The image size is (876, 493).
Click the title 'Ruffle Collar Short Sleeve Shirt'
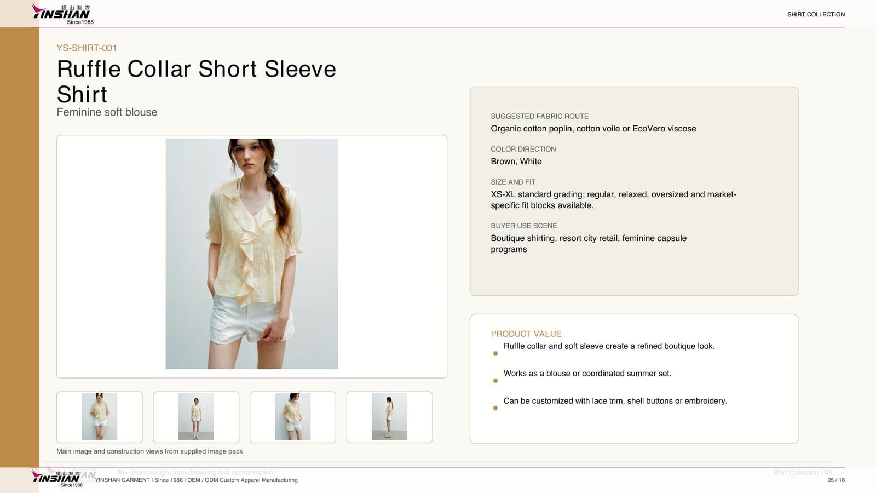click(x=197, y=82)
